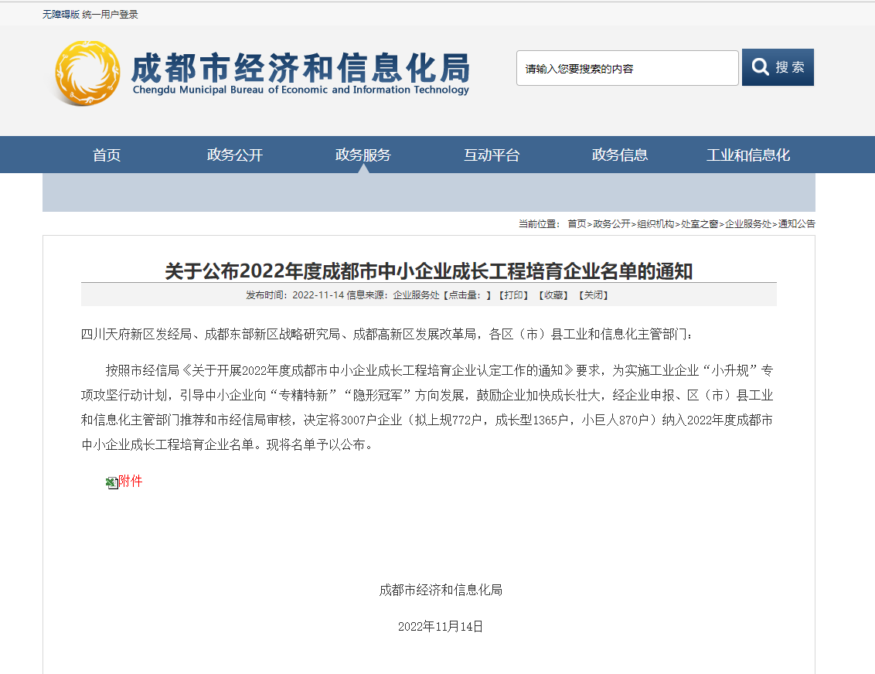This screenshot has width=875, height=674.
Task: Click the Excel attachment file icon
Action: tap(111, 482)
